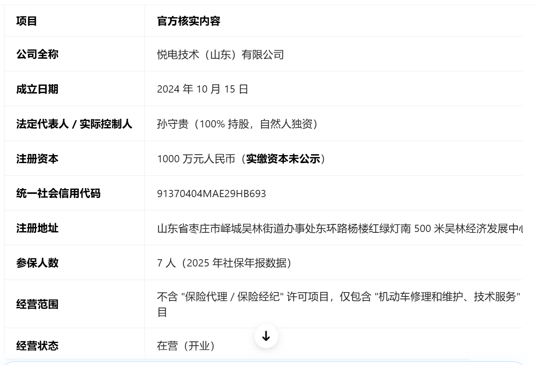Click the scroll-down arrow button
536x365 pixels.
pyautogui.click(x=266, y=336)
